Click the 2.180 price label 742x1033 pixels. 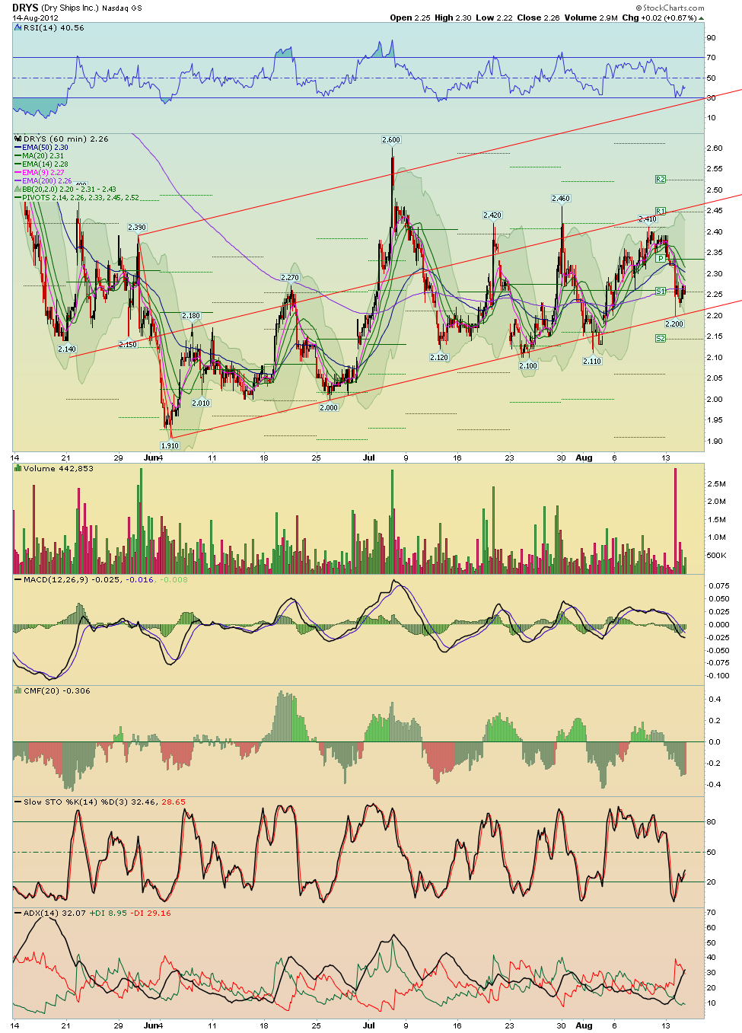pyautogui.click(x=191, y=315)
